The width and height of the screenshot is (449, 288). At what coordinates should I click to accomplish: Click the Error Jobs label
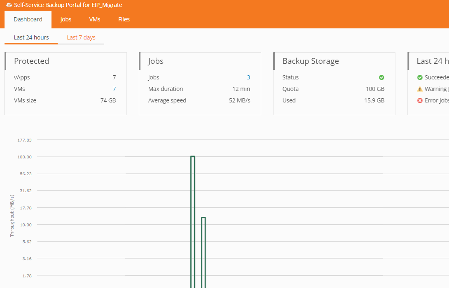pyautogui.click(x=437, y=100)
